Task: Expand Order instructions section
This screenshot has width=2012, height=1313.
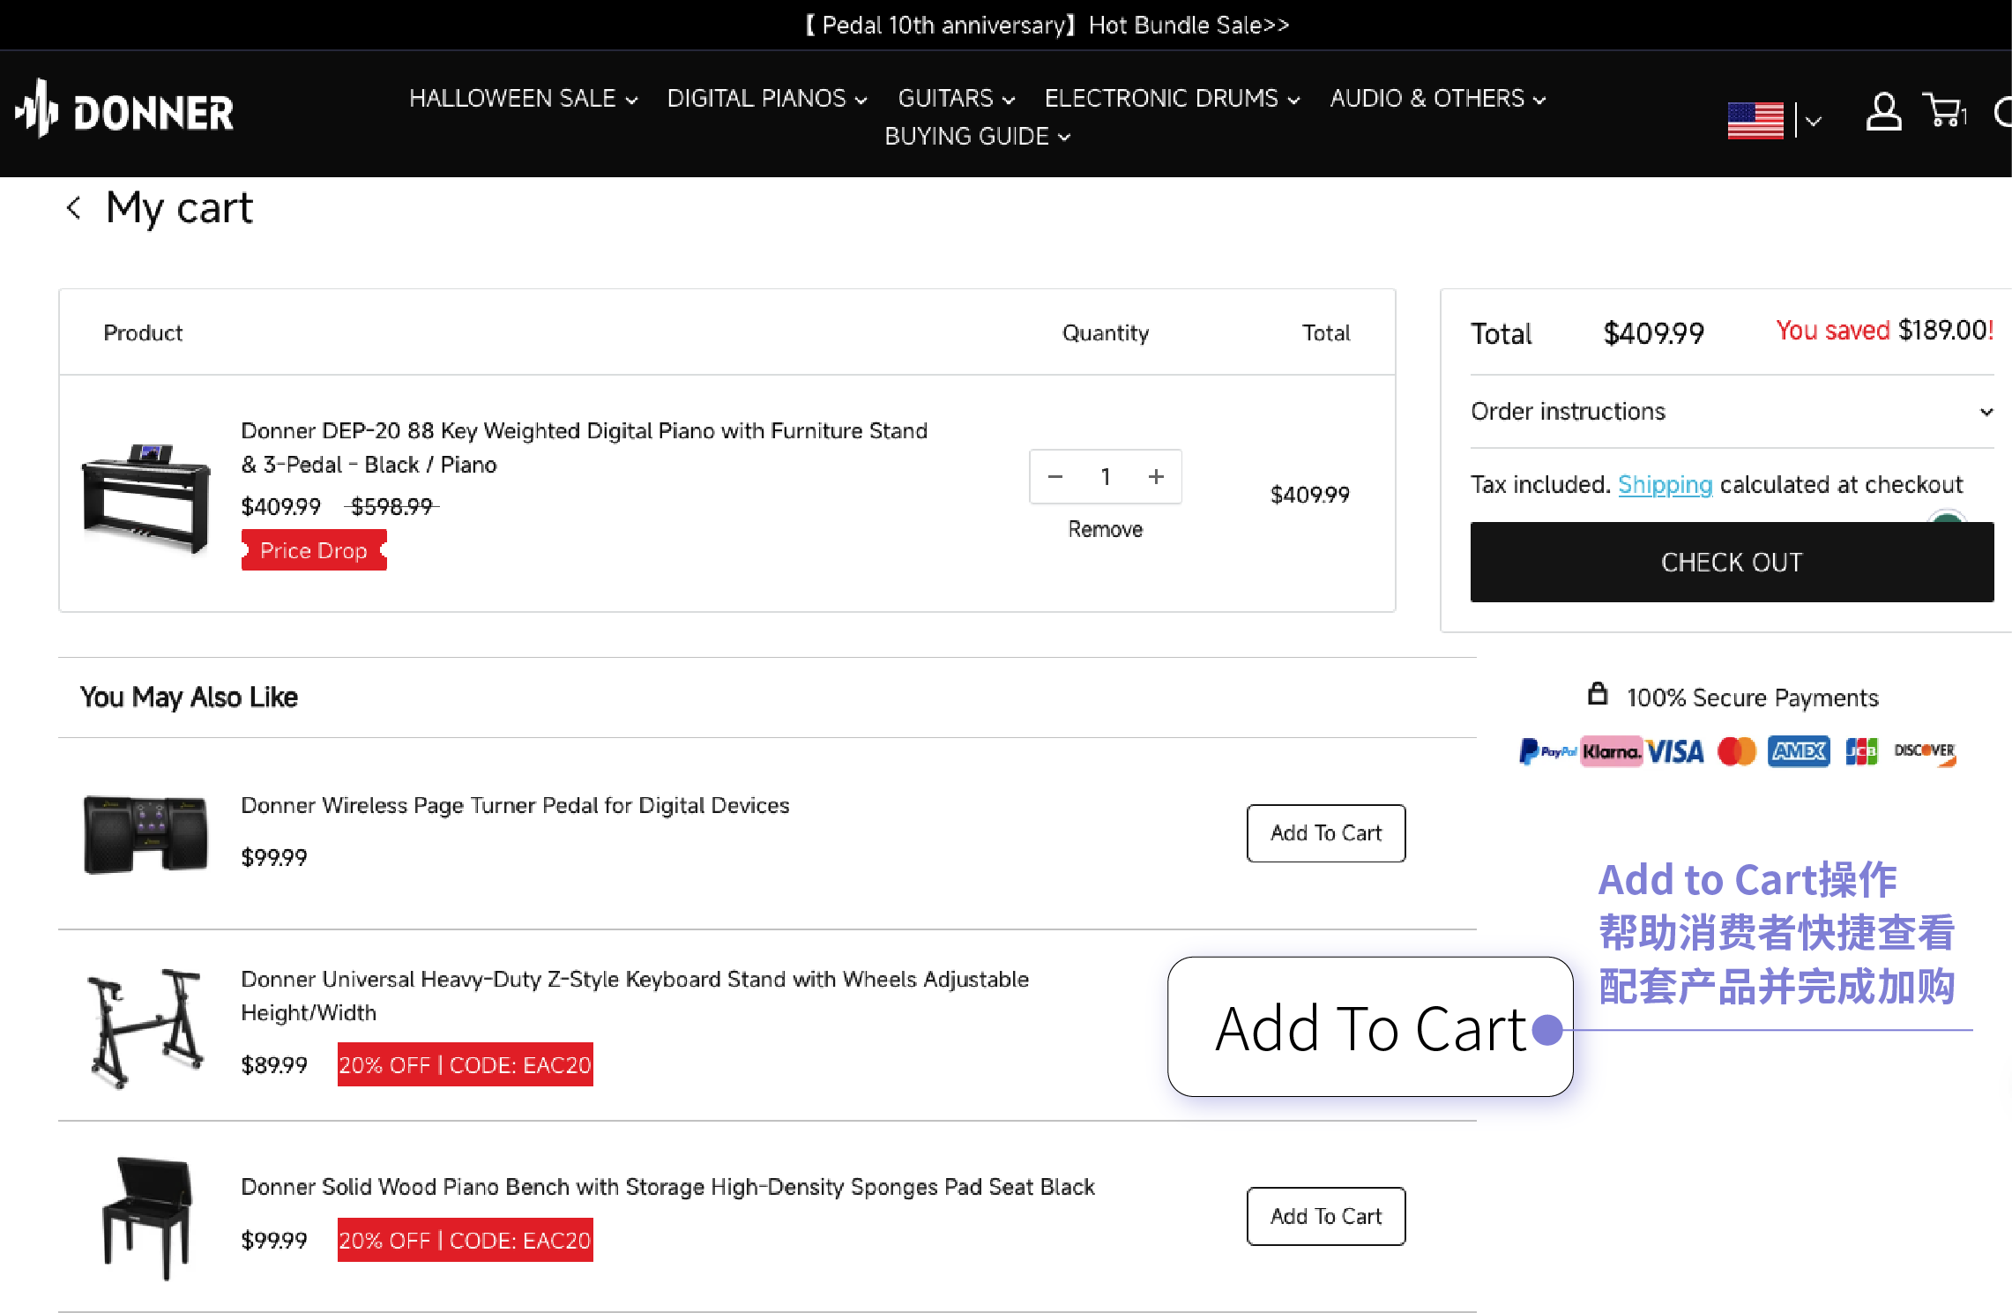Action: (x=1732, y=412)
